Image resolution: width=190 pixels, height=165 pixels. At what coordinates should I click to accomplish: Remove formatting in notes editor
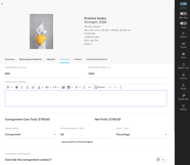click(121, 87)
